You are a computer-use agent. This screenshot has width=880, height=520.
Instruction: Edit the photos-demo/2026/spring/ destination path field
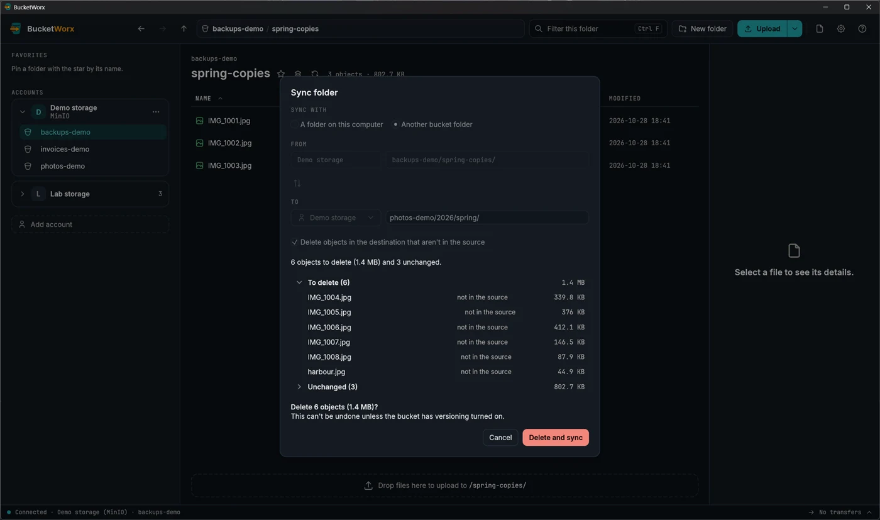coord(487,218)
